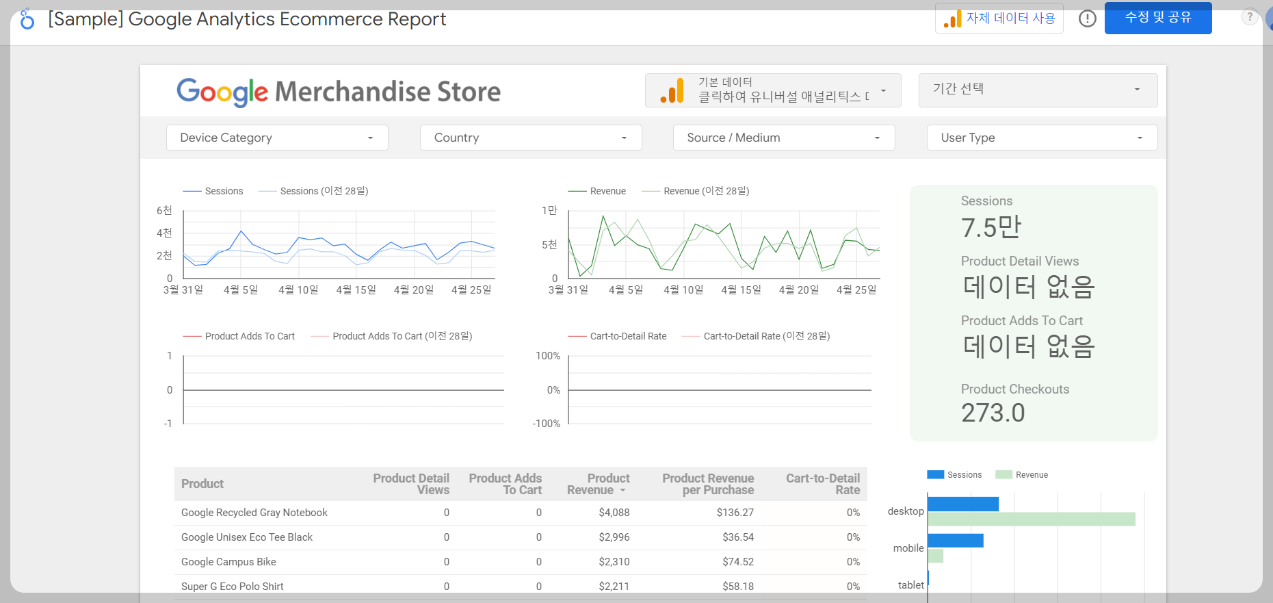Click the mobile label in bar chart

click(908, 548)
